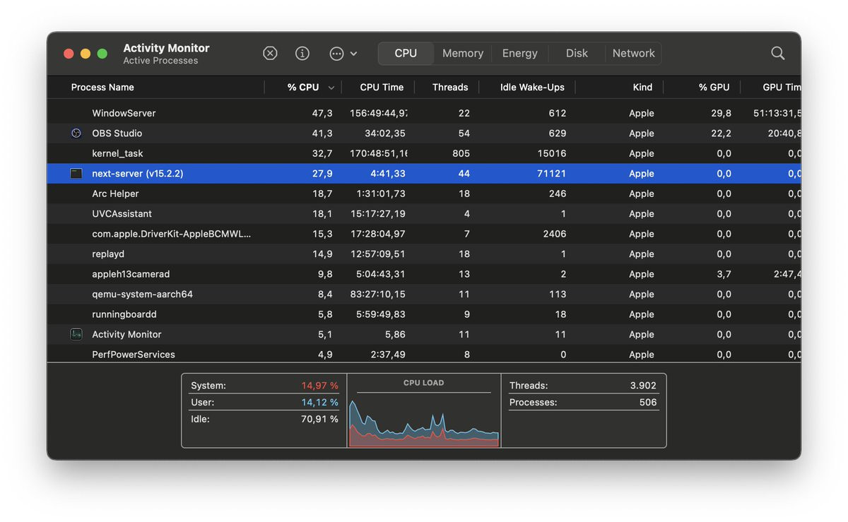Select the com.apple.DriverKit-AppleBCMWL process row
Viewport: 848px width, 522px height.
click(424, 234)
